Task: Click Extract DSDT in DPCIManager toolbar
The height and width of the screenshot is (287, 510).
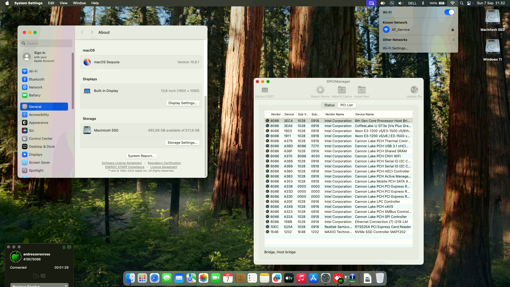Action: 265,92
